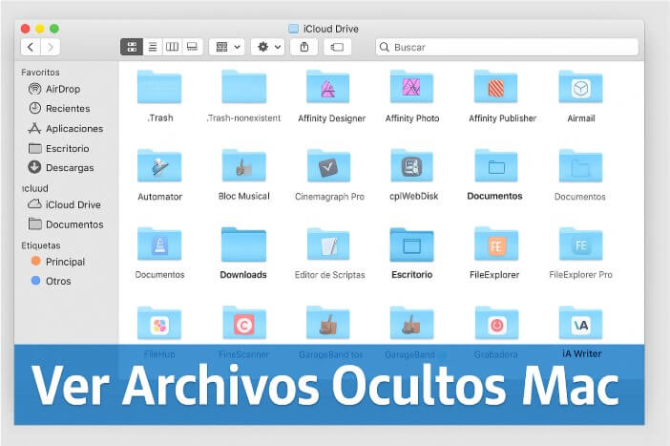Filter by the orange Principal tag
Image resolution: width=670 pixels, height=446 pixels.
pos(58,262)
